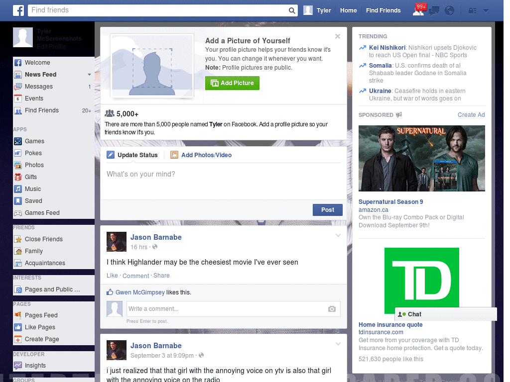
Task: Click the blue Post button
Action: click(x=328, y=210)
